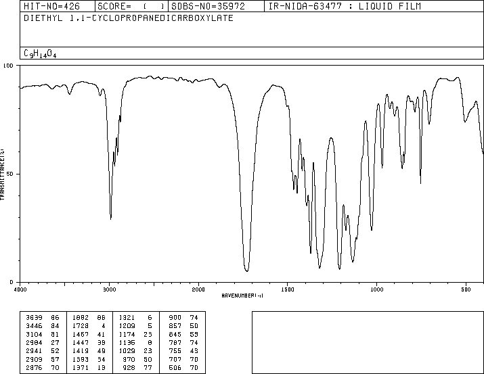
Task: Click the WAVENUMBER x-axis title
Action: [x=242, y=296]
